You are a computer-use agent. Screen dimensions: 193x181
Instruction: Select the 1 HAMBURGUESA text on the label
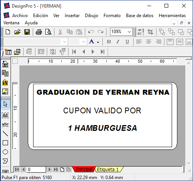[x=102, y=128]
